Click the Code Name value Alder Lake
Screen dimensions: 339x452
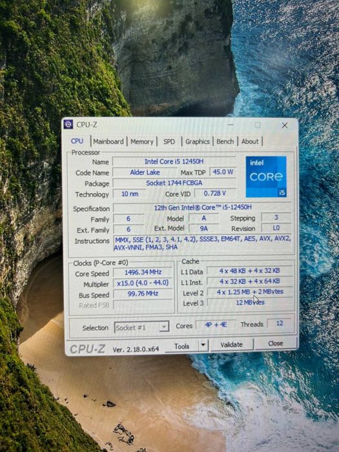145,172
